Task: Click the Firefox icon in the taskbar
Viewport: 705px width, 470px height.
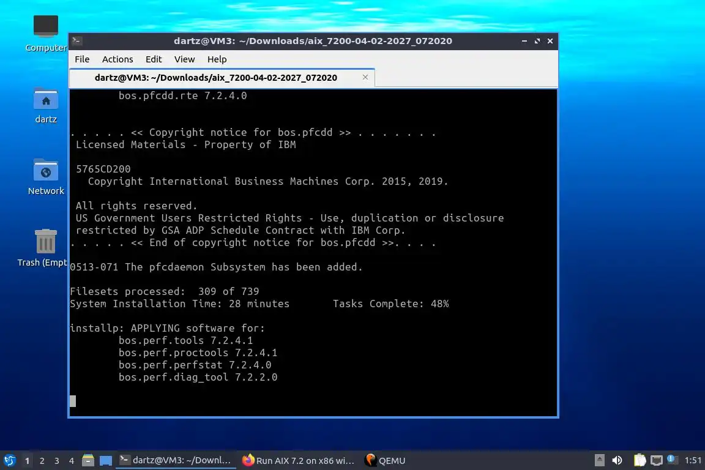Action: coord(248,460)
